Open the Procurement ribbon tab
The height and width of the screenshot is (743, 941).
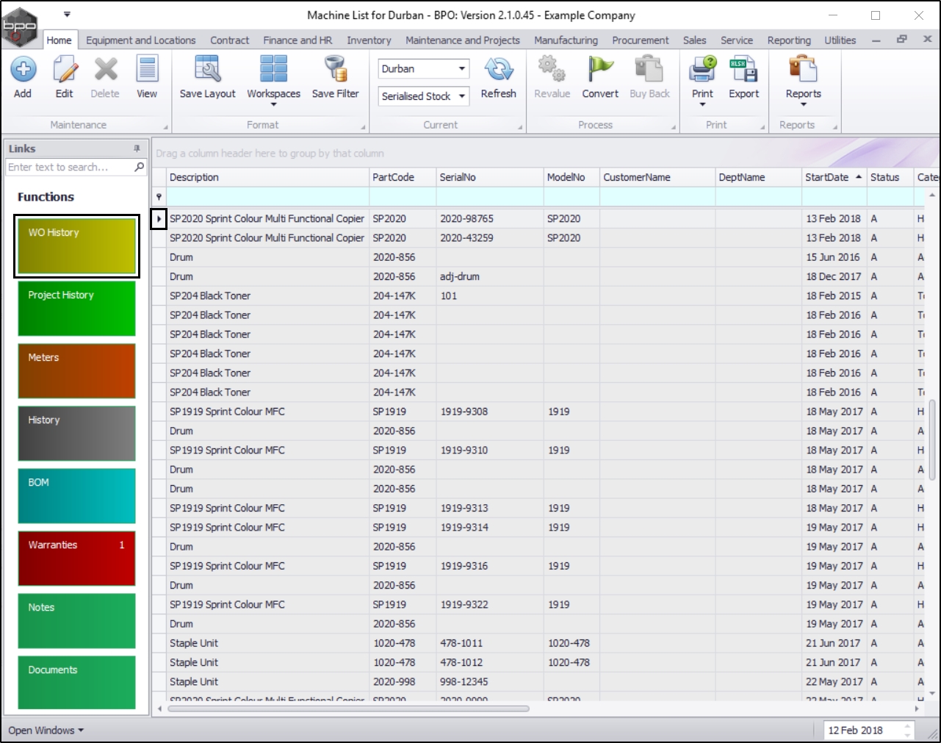[x=640, y=40]
